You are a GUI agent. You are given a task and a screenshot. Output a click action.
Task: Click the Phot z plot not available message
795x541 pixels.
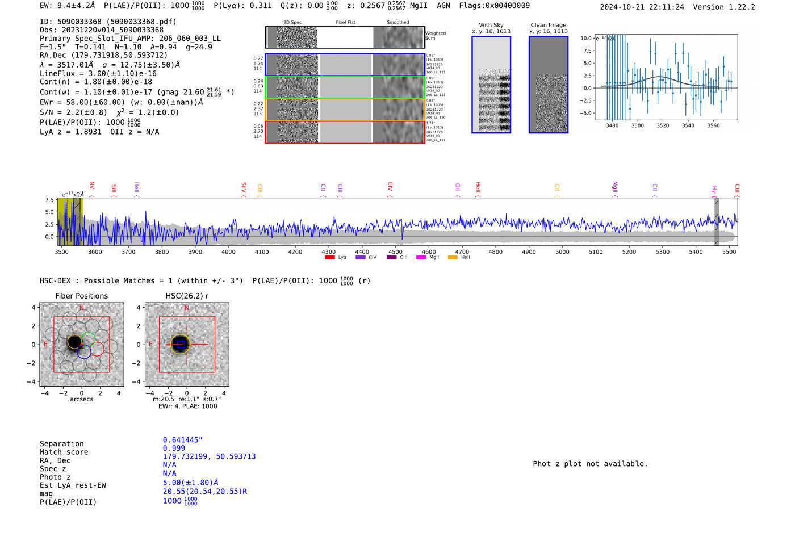(590, 464)
